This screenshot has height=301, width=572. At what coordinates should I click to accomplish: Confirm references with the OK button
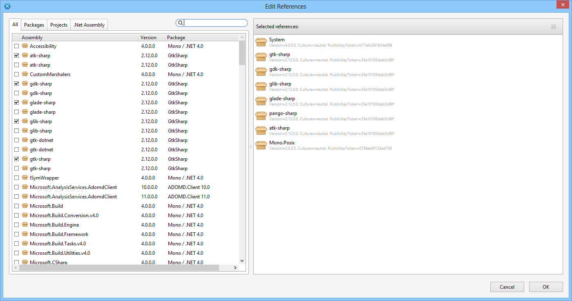coord(546,287)
